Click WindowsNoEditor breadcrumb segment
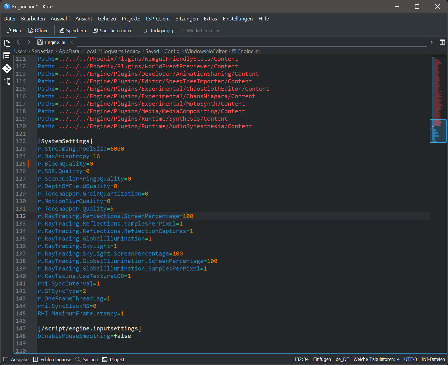The height and width of the screenshot is (365, 448). pyautogui.click(x=206, y=51)
